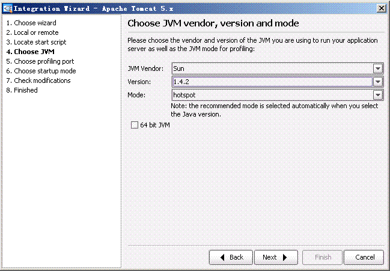390x271 pixels.
Task: Select step 3. Locate start script
Action: coord(36,42)
